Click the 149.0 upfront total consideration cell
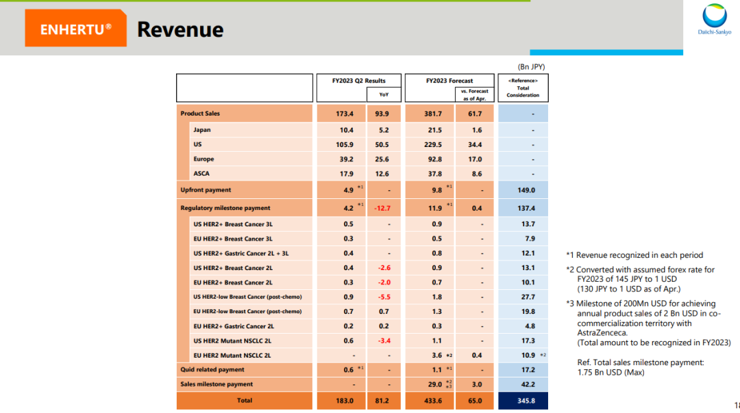Image resolution: width=740 pixels, height=413 pixels. 523,190
